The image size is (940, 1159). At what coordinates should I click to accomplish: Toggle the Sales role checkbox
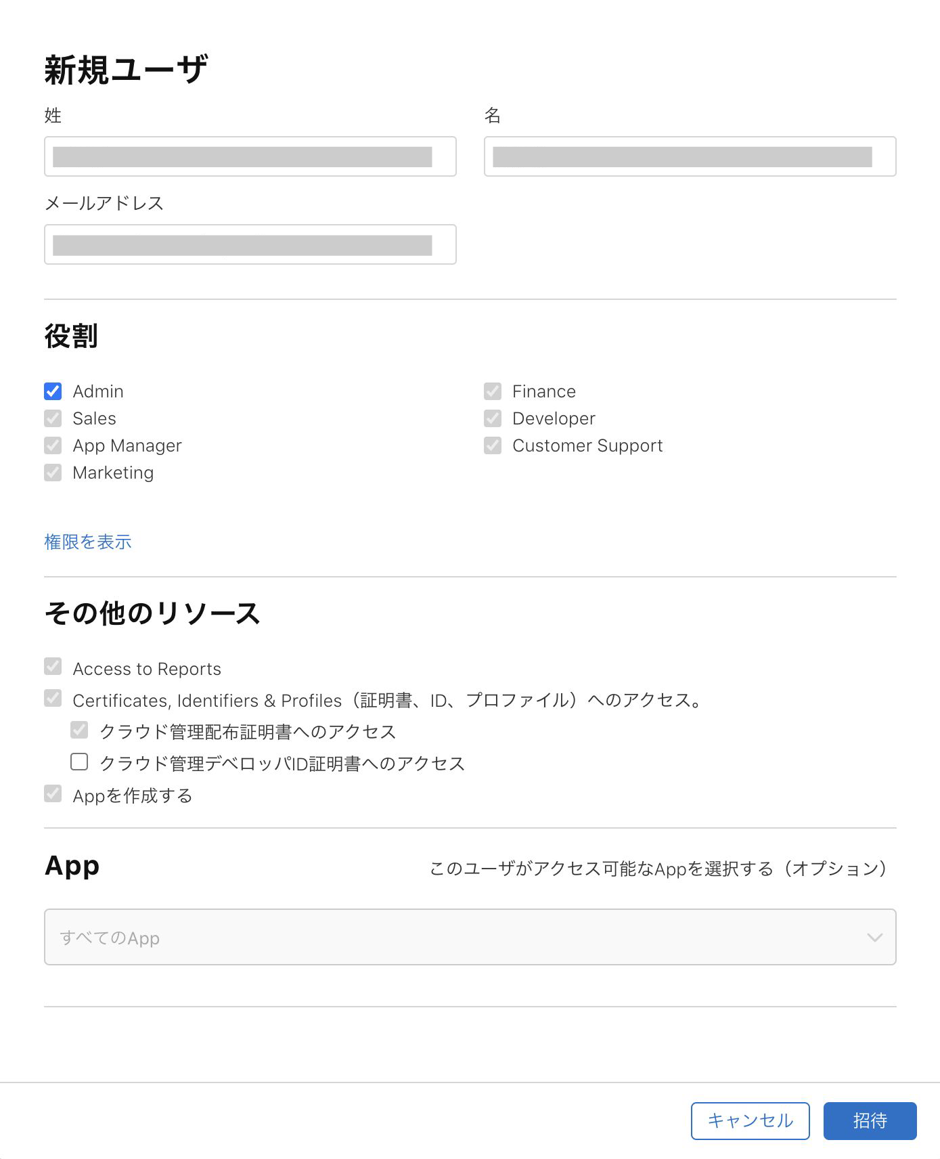53,418
